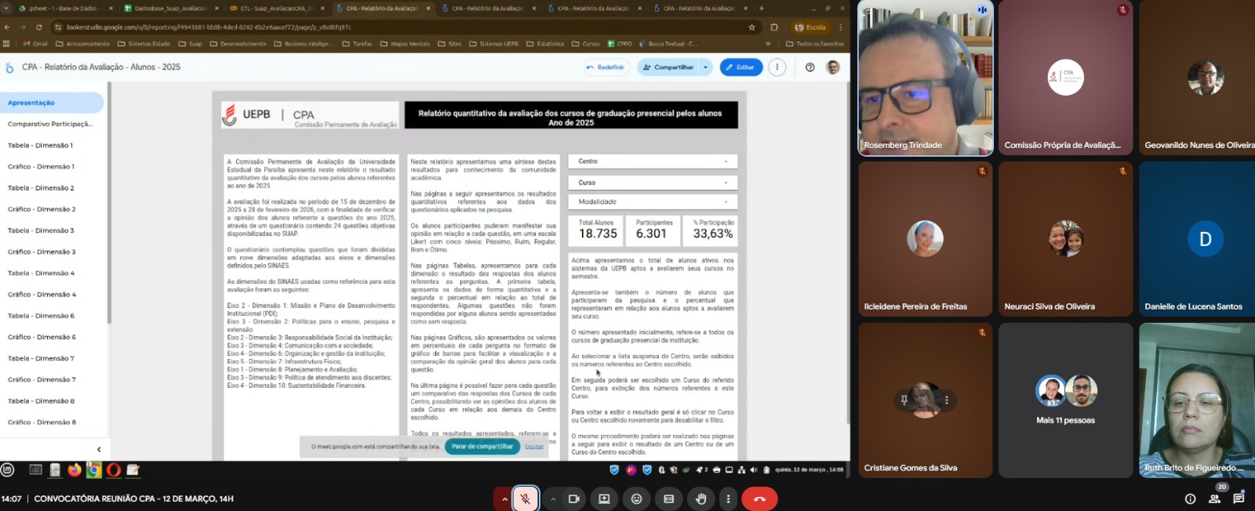Open Looker Studio three-dot more options
This screenshot has width=1255, height=511.
(x=777, y=67)
